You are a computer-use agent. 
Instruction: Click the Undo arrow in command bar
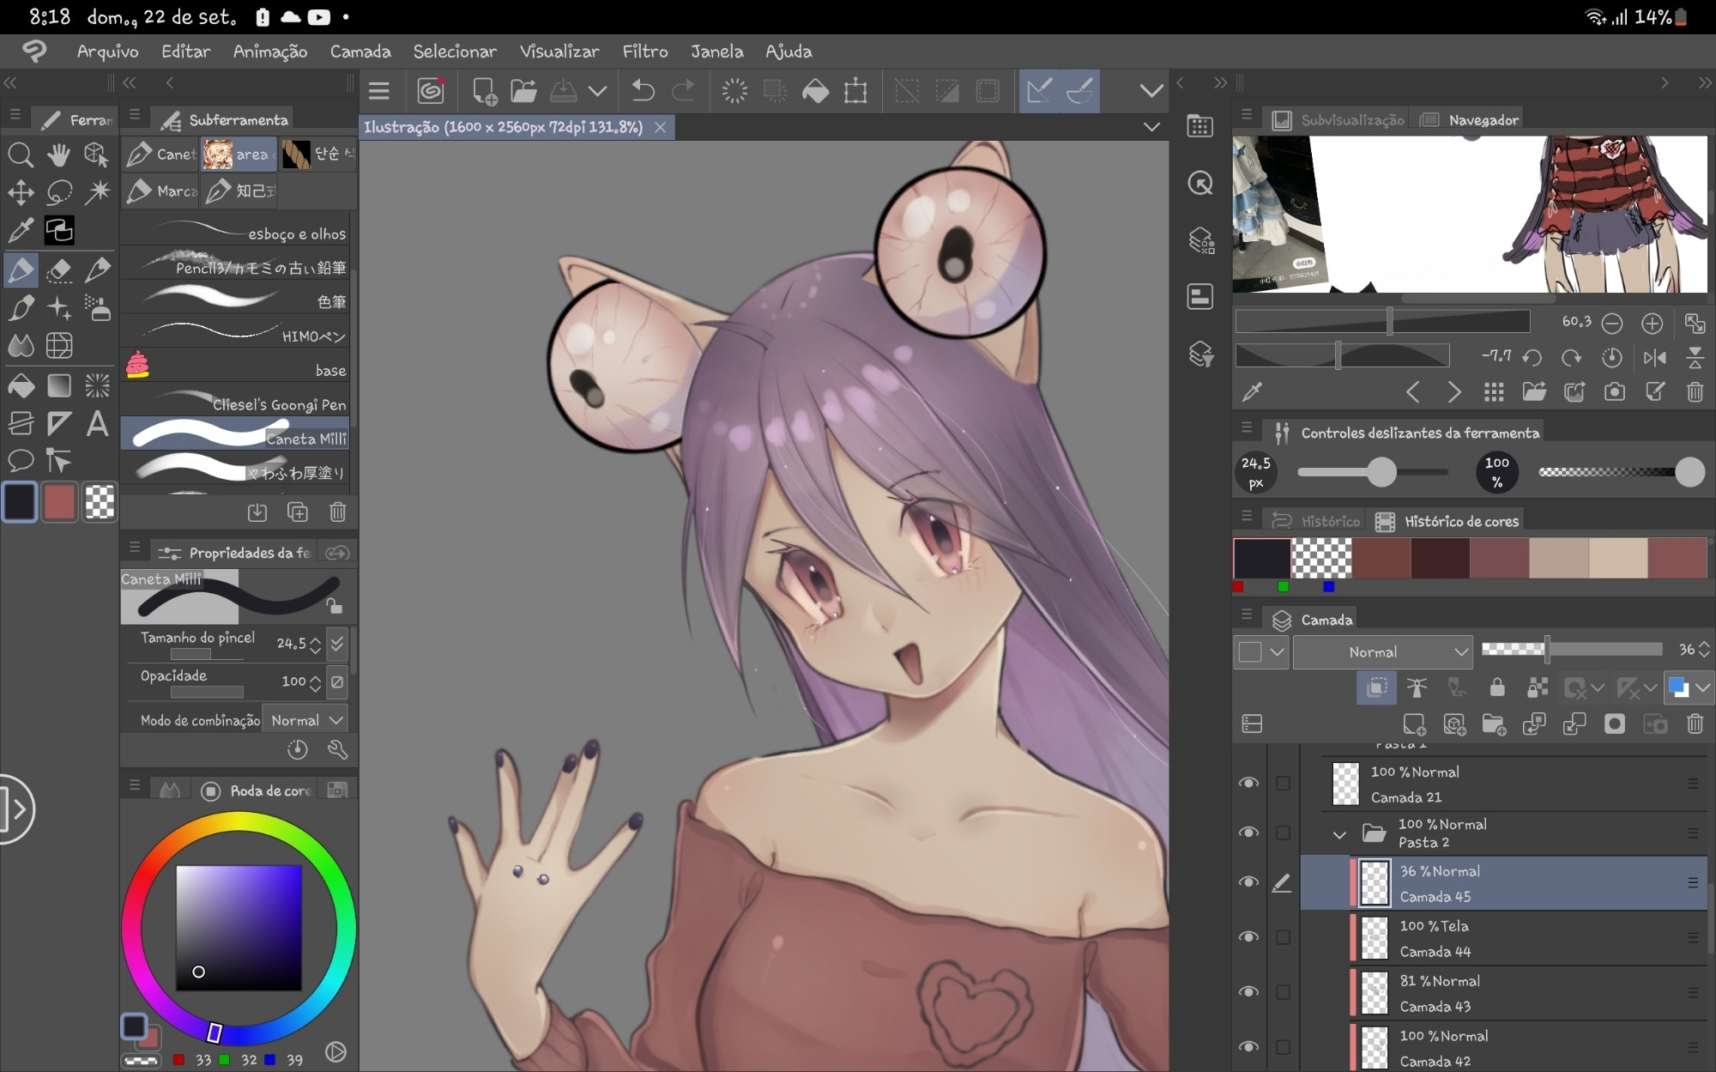point(643,91)
